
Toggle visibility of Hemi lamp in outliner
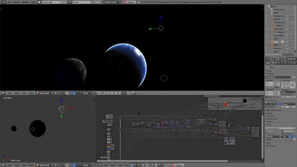[x=287, y=39]
